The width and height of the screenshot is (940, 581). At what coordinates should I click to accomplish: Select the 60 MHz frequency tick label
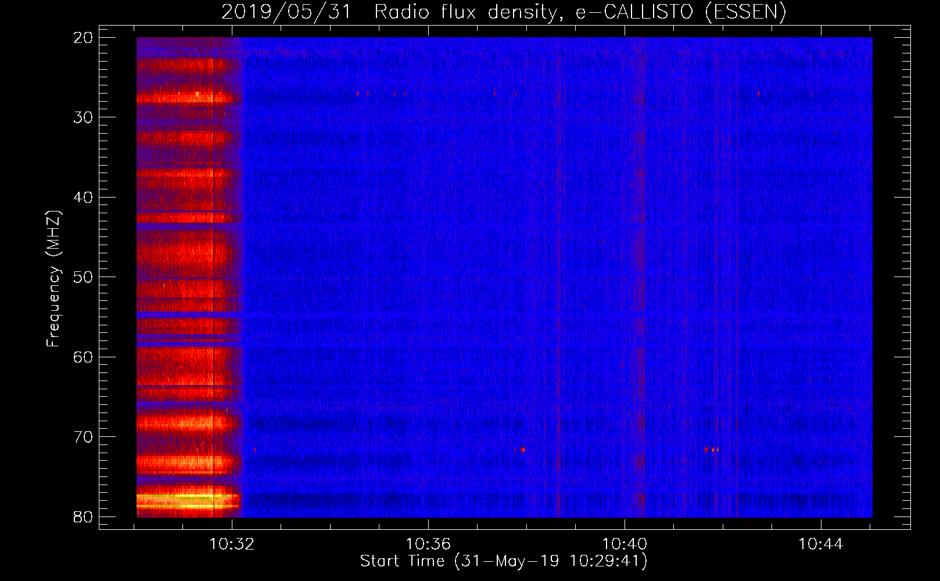pos(84,357)
